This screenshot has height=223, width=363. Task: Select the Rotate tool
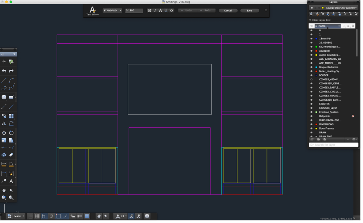coord(11,133)
